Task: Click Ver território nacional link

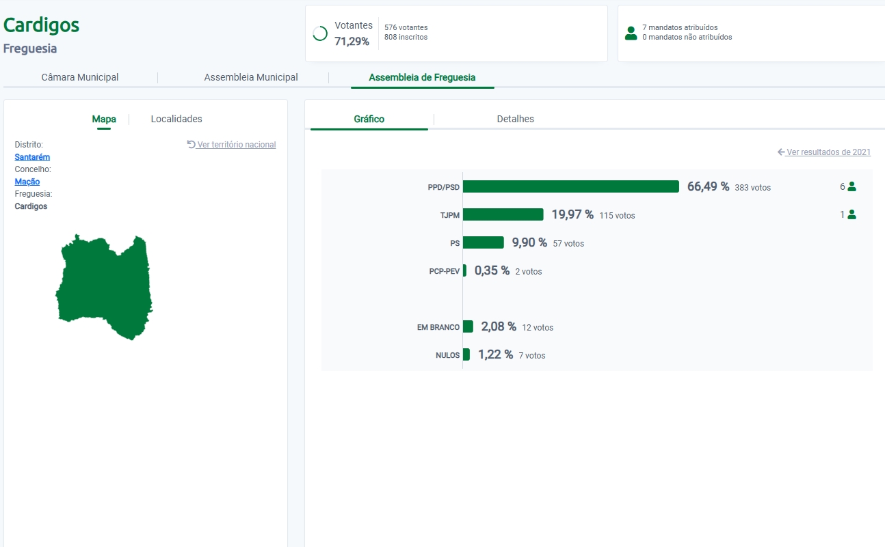Action: tap(236, 145)
